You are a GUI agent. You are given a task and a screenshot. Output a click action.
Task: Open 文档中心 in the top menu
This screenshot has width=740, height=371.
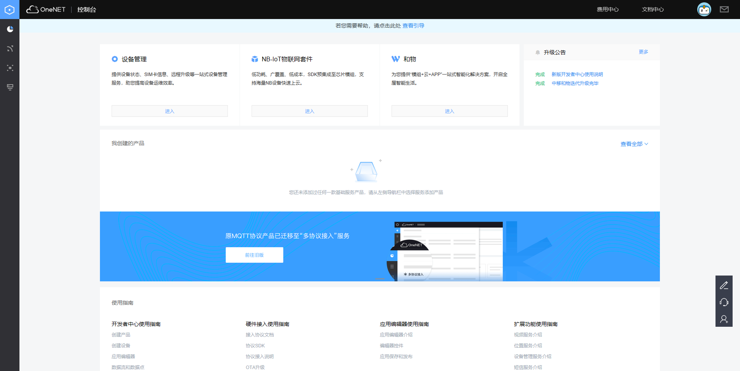click(x=653, y=9)
